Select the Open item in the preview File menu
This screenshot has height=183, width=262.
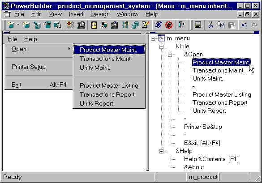pyautogui.click(x=39, y=49)
